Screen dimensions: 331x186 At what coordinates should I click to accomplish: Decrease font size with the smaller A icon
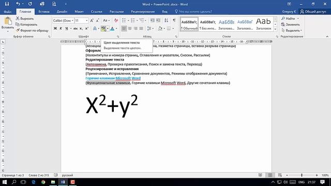point(97,21)
